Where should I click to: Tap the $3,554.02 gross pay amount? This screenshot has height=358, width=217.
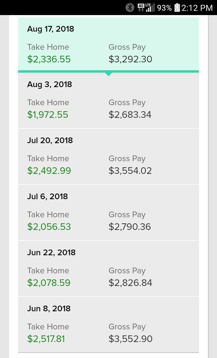130,171
